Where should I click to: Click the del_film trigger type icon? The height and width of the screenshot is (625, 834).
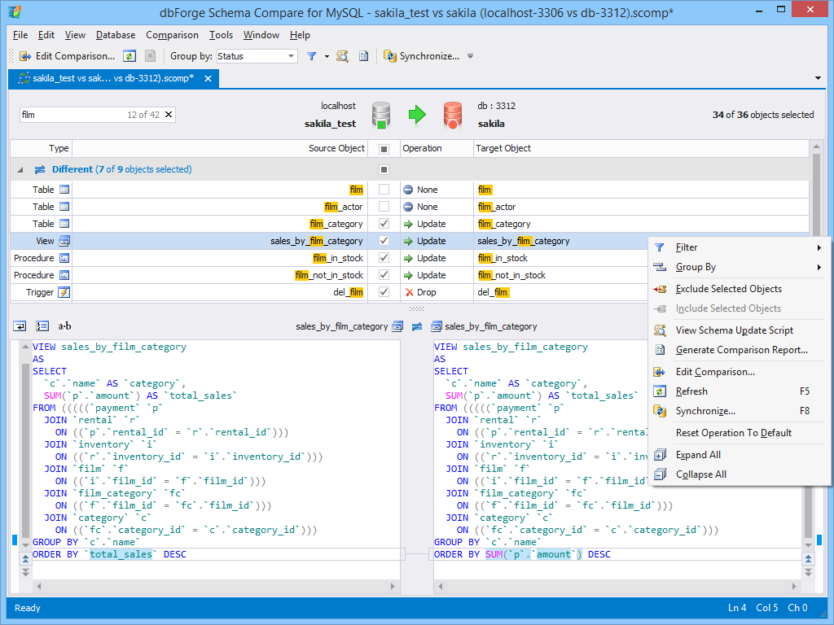tap(64, 292)
